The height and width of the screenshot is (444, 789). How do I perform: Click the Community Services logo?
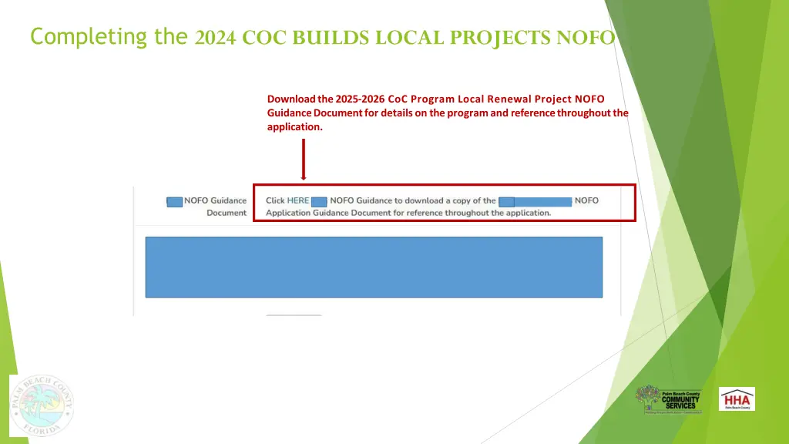(x=669, y=400)
